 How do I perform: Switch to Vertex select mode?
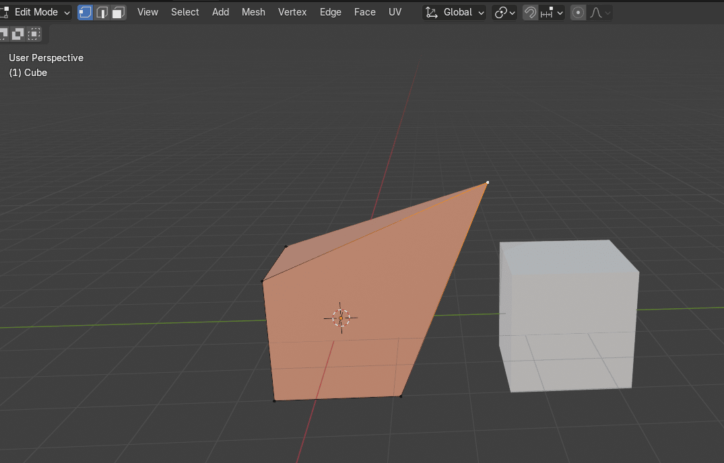(x=86, y=12)
